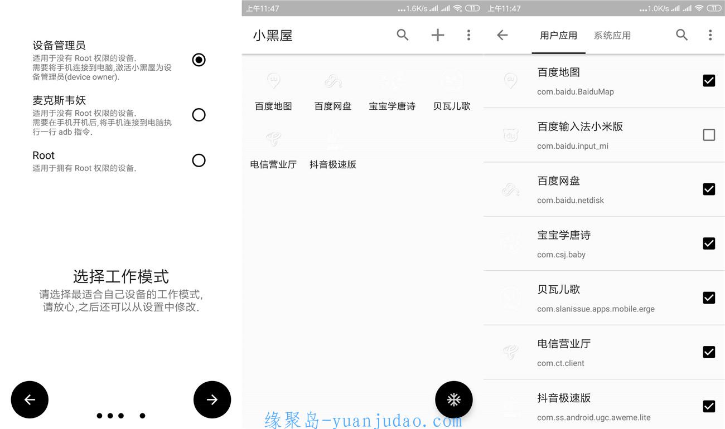
Task: Check the 百度输入法小米版 checkbox
Action: [x=709, y=135]
